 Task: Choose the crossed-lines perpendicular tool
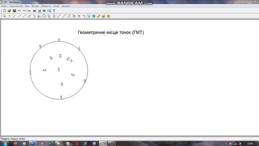(34, 16)
